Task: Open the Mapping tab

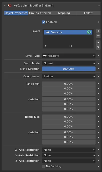Action: pyautogui.click(x=64, y=13)
